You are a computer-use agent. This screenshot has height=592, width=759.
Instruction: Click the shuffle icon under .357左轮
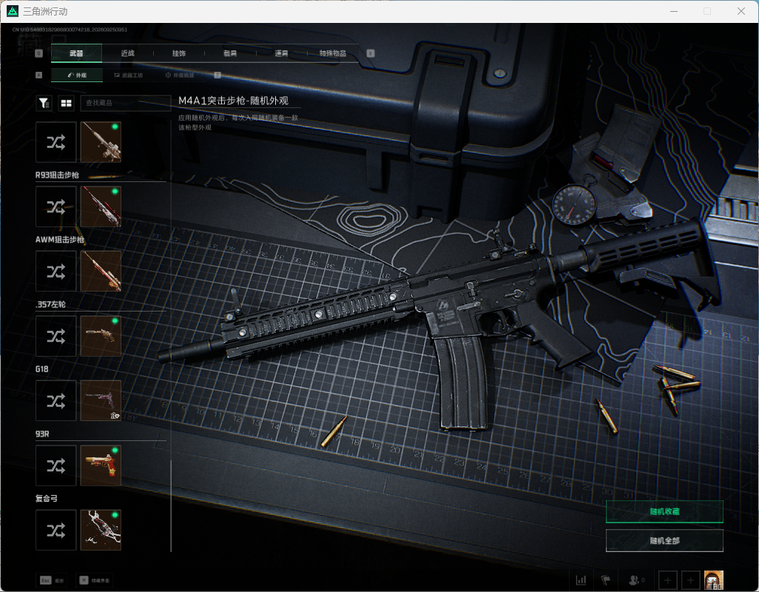coord(56,336)
